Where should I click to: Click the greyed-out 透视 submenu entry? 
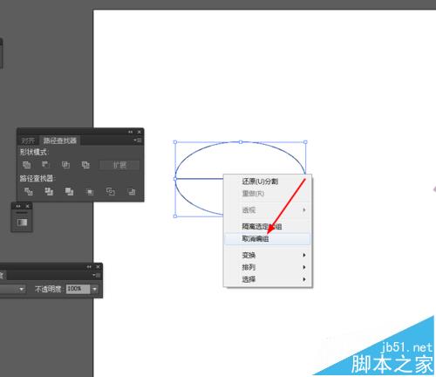[268, 209]
